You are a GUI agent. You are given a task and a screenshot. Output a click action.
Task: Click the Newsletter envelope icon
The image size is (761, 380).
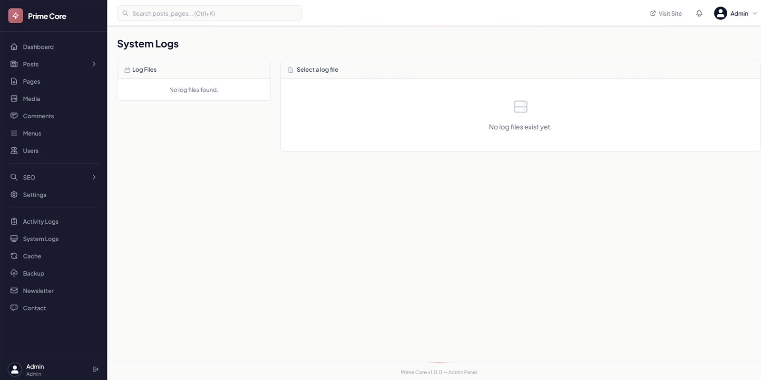14,291
